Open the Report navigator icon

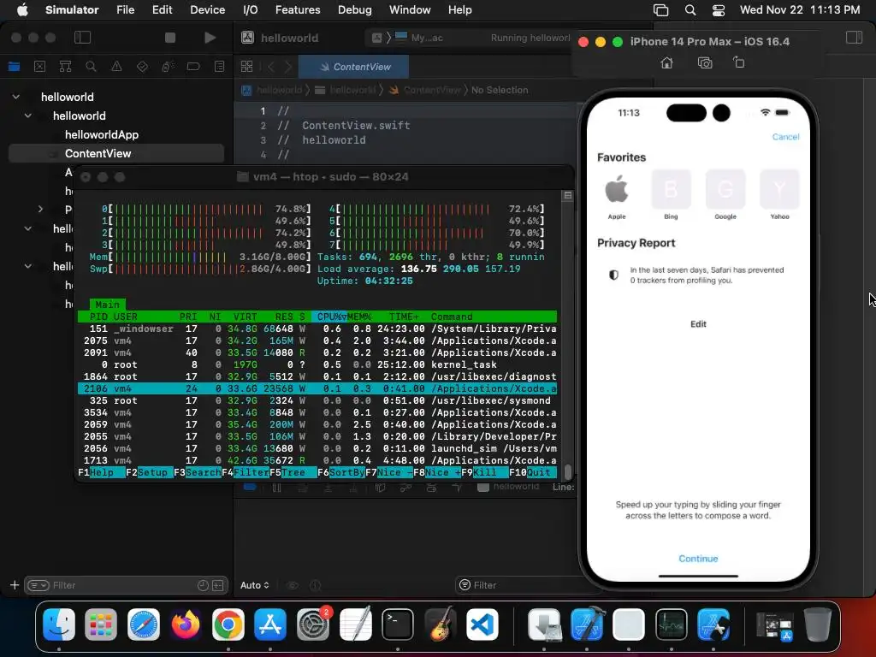pos(220,67)
